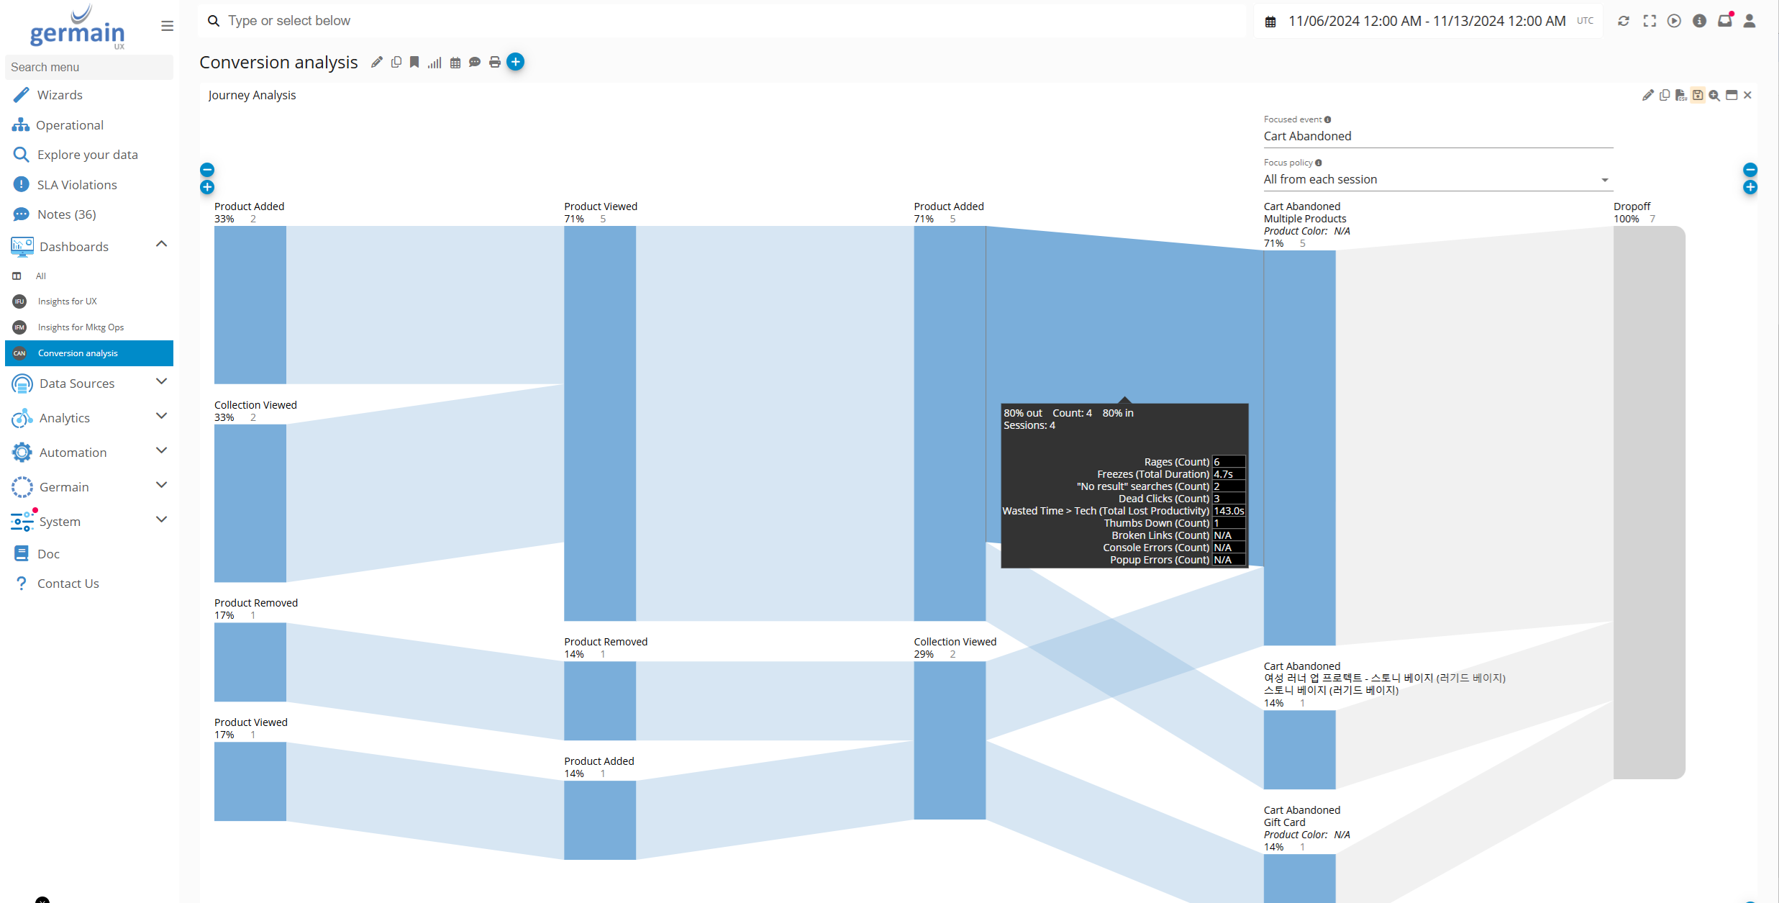Click left minus button to remove step

click(x=207, y=170)
